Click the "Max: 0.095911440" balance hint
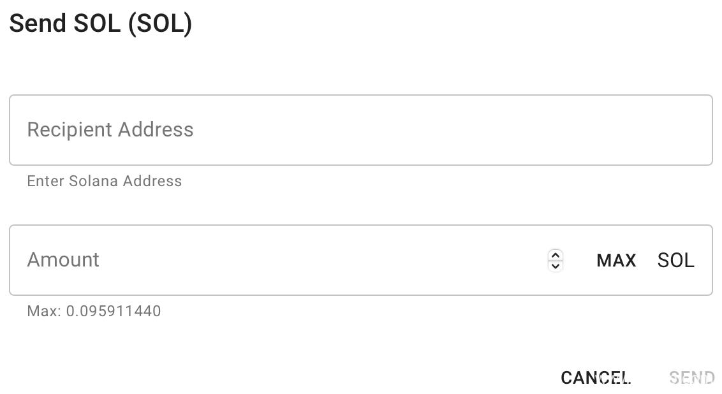Image resolution: width=722 pixels, height=394 pixels. pyautogui.click(x=94, y=311)
